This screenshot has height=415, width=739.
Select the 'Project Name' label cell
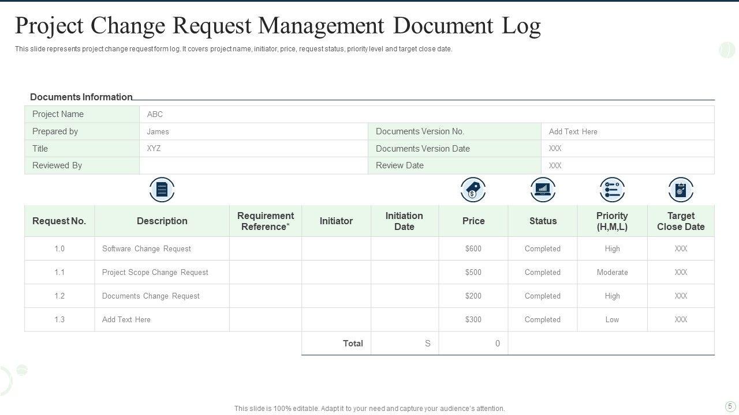point(82,114)
